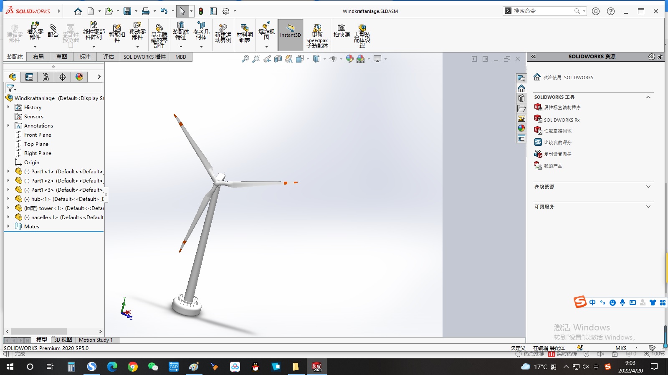Open the Appearances task pane icon
668x375 pixels.
click(521, 128)
